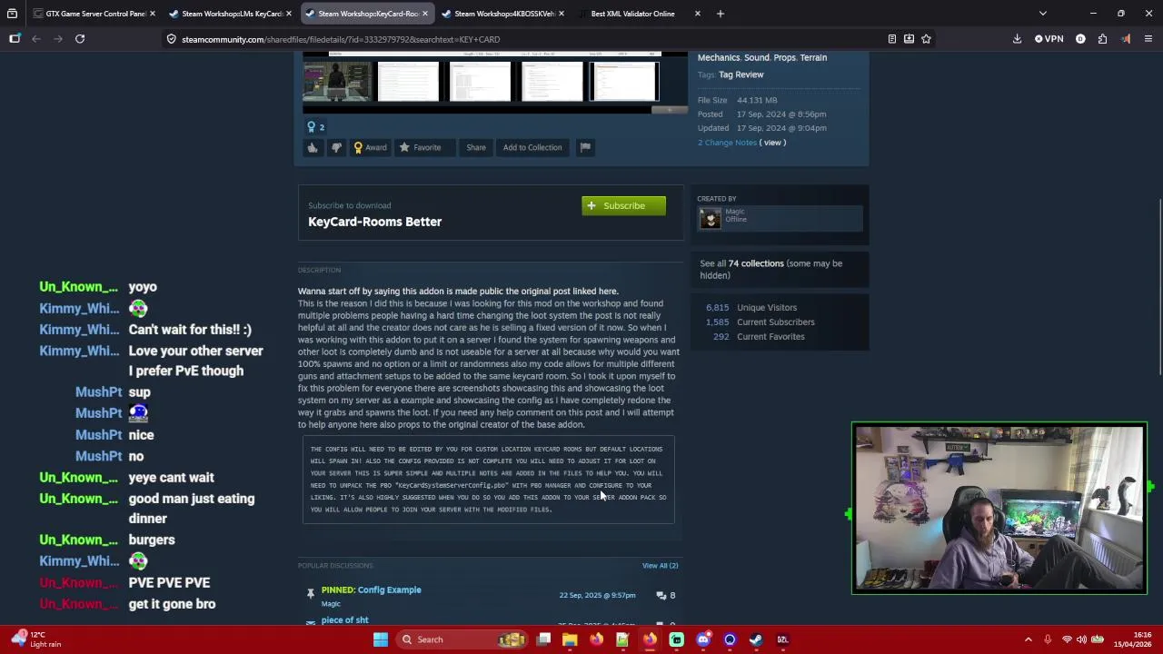Click the thumbnail strip scrollbar handle
Viewport: 1163px width, 654px height.
[x=669, y=110]
